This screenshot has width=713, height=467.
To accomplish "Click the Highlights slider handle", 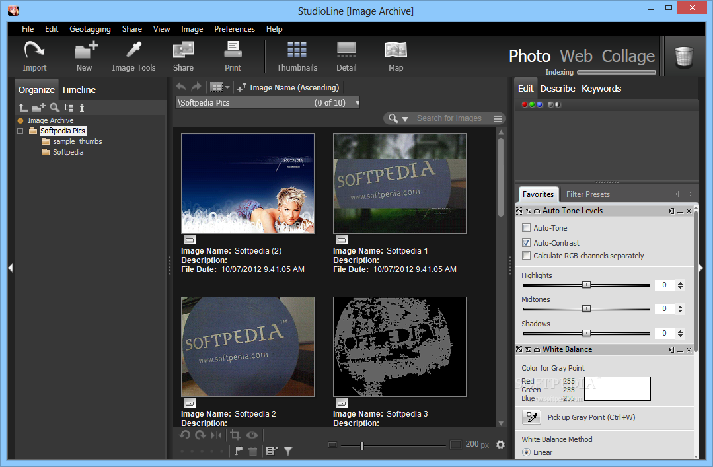I will click(587, 285).
